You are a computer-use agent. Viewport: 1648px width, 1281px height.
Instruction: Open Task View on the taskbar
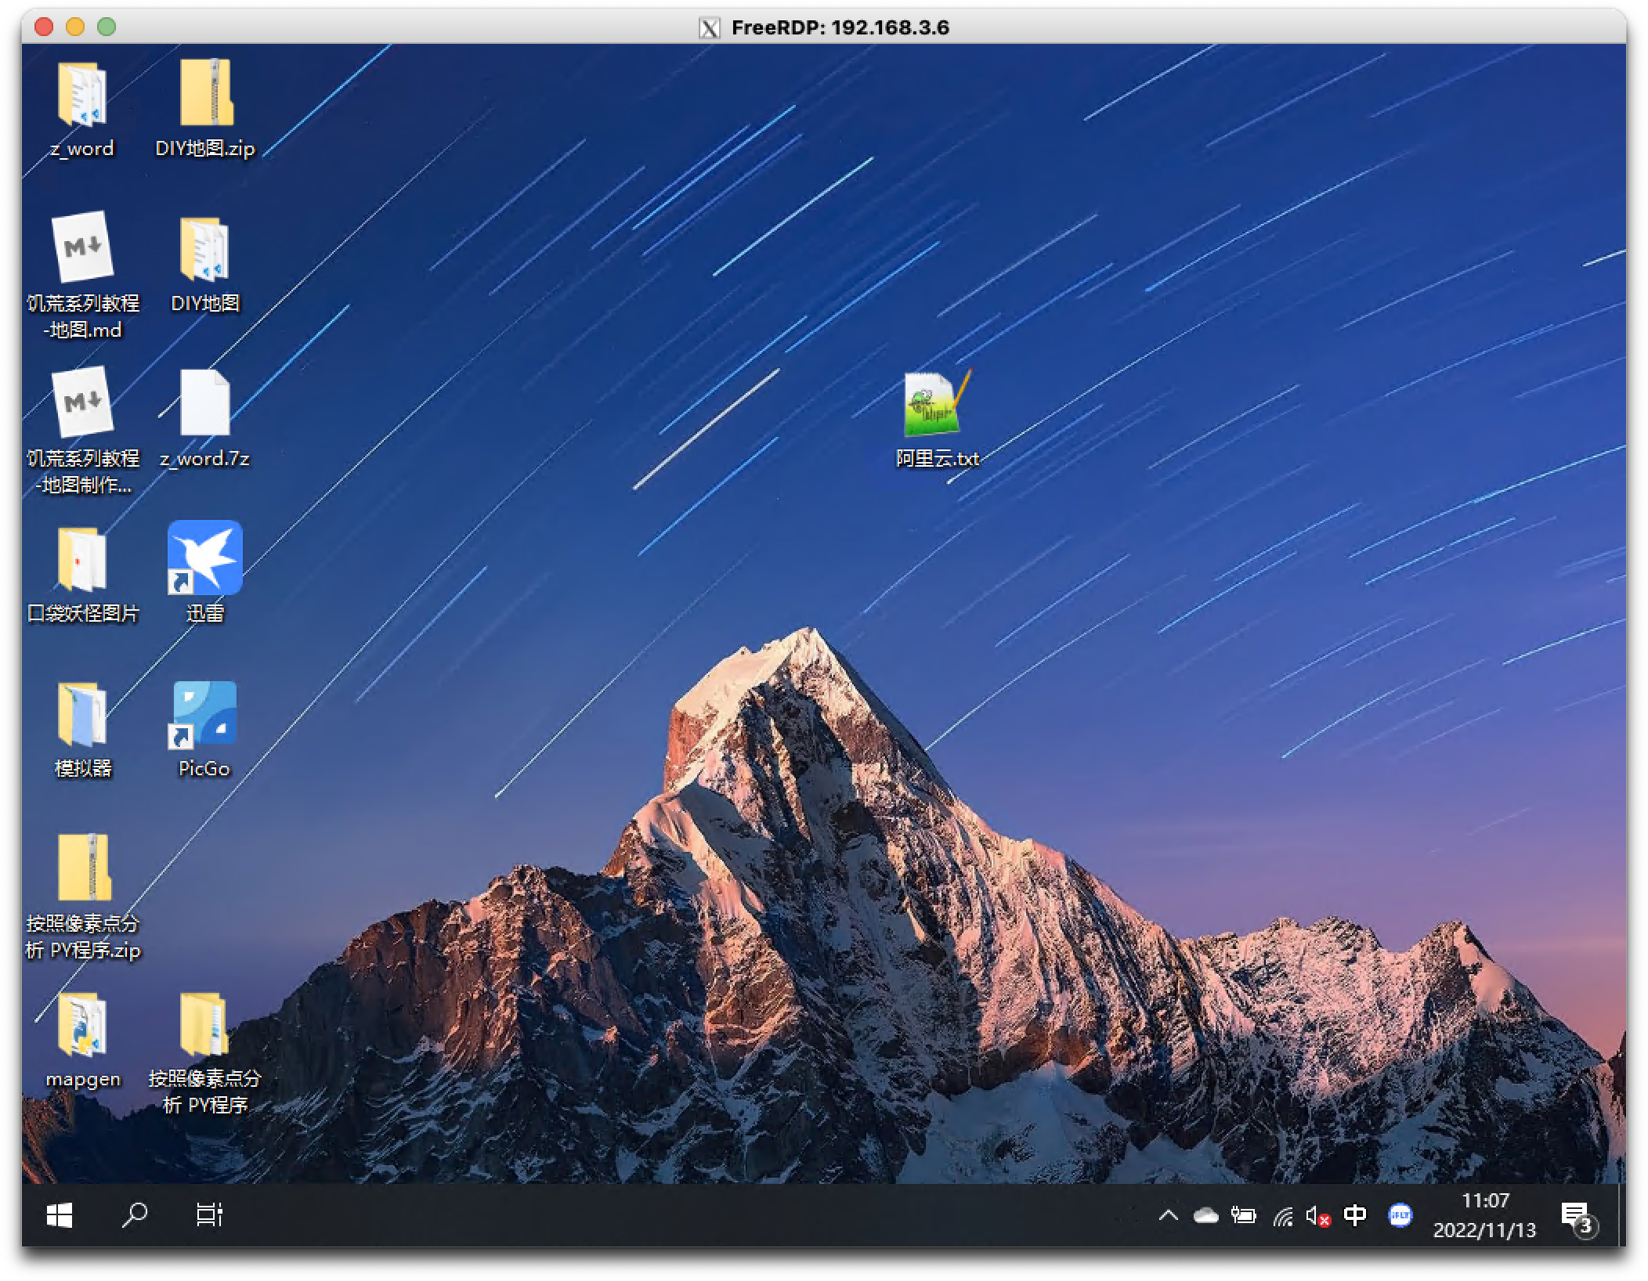pyautogui.click(x=209, y=1214)
